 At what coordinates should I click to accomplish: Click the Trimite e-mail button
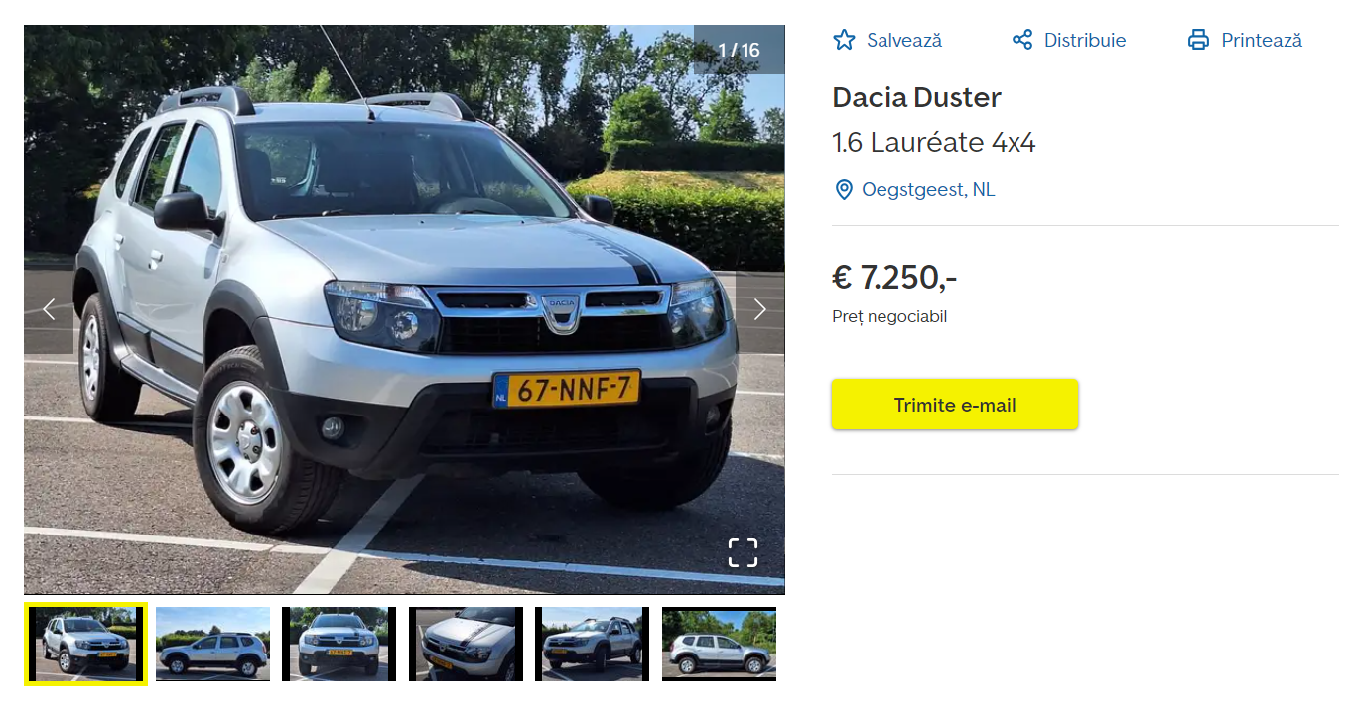[x=955, y=405]
